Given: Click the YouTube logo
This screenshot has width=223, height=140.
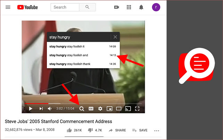Looking at the screenshot, I should pyautogui.click(x=27, y=7).
